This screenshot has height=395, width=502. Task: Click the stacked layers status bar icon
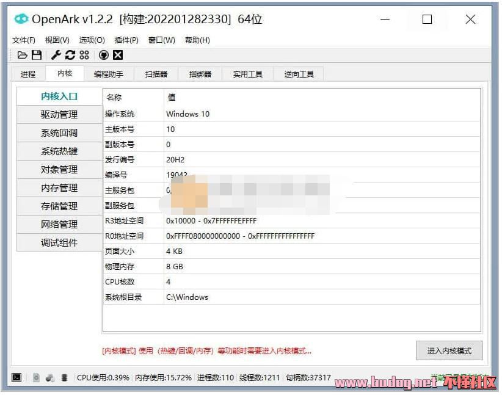(64, 378)
